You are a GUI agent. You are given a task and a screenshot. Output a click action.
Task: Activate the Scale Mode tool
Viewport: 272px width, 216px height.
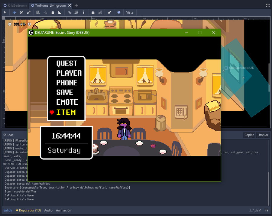pos(29,12)
